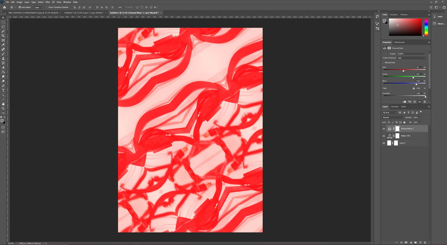Adjust the Blue channel slider

point(416,84)
